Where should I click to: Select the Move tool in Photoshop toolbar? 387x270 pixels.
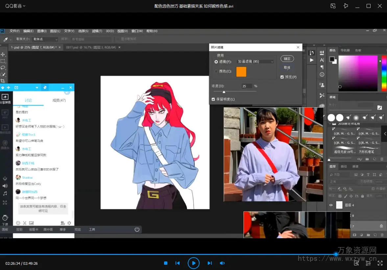(x=3, y=55)
